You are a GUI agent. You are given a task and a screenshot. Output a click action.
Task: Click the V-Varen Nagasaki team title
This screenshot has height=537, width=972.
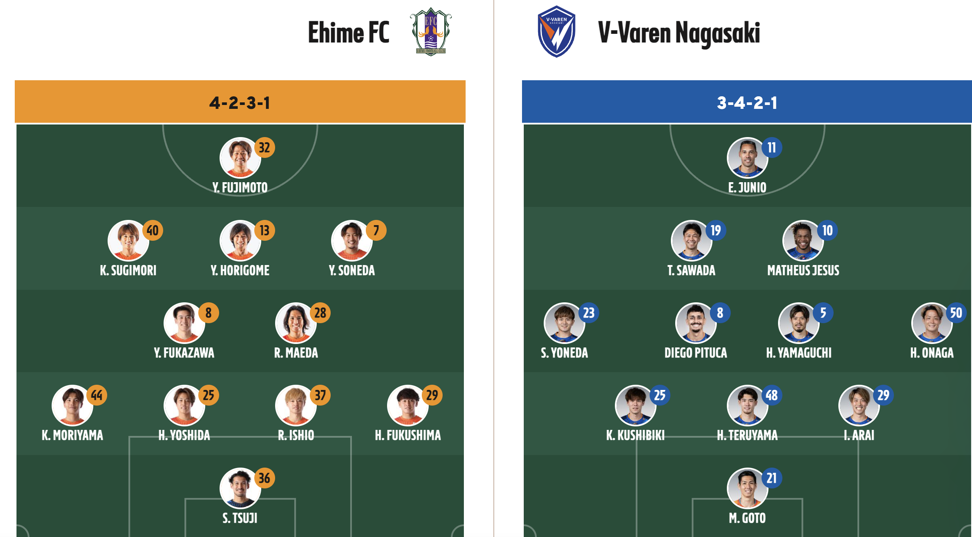pos(679,33)
